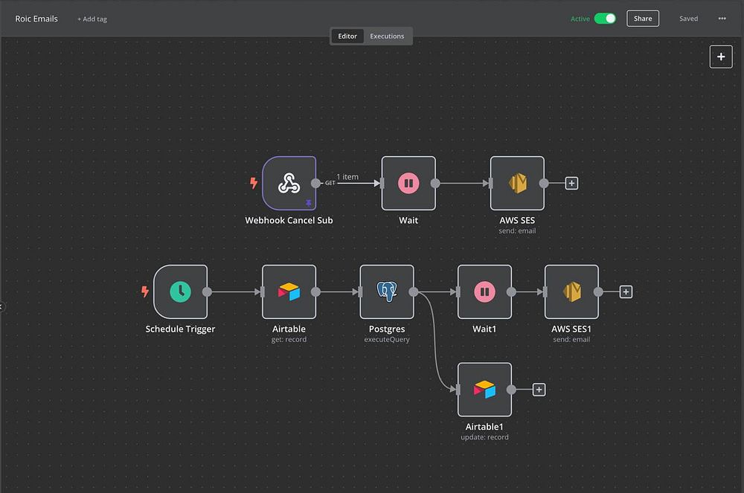Click the add node plus button top right
The image size is (744, 493).
(721, 57)
